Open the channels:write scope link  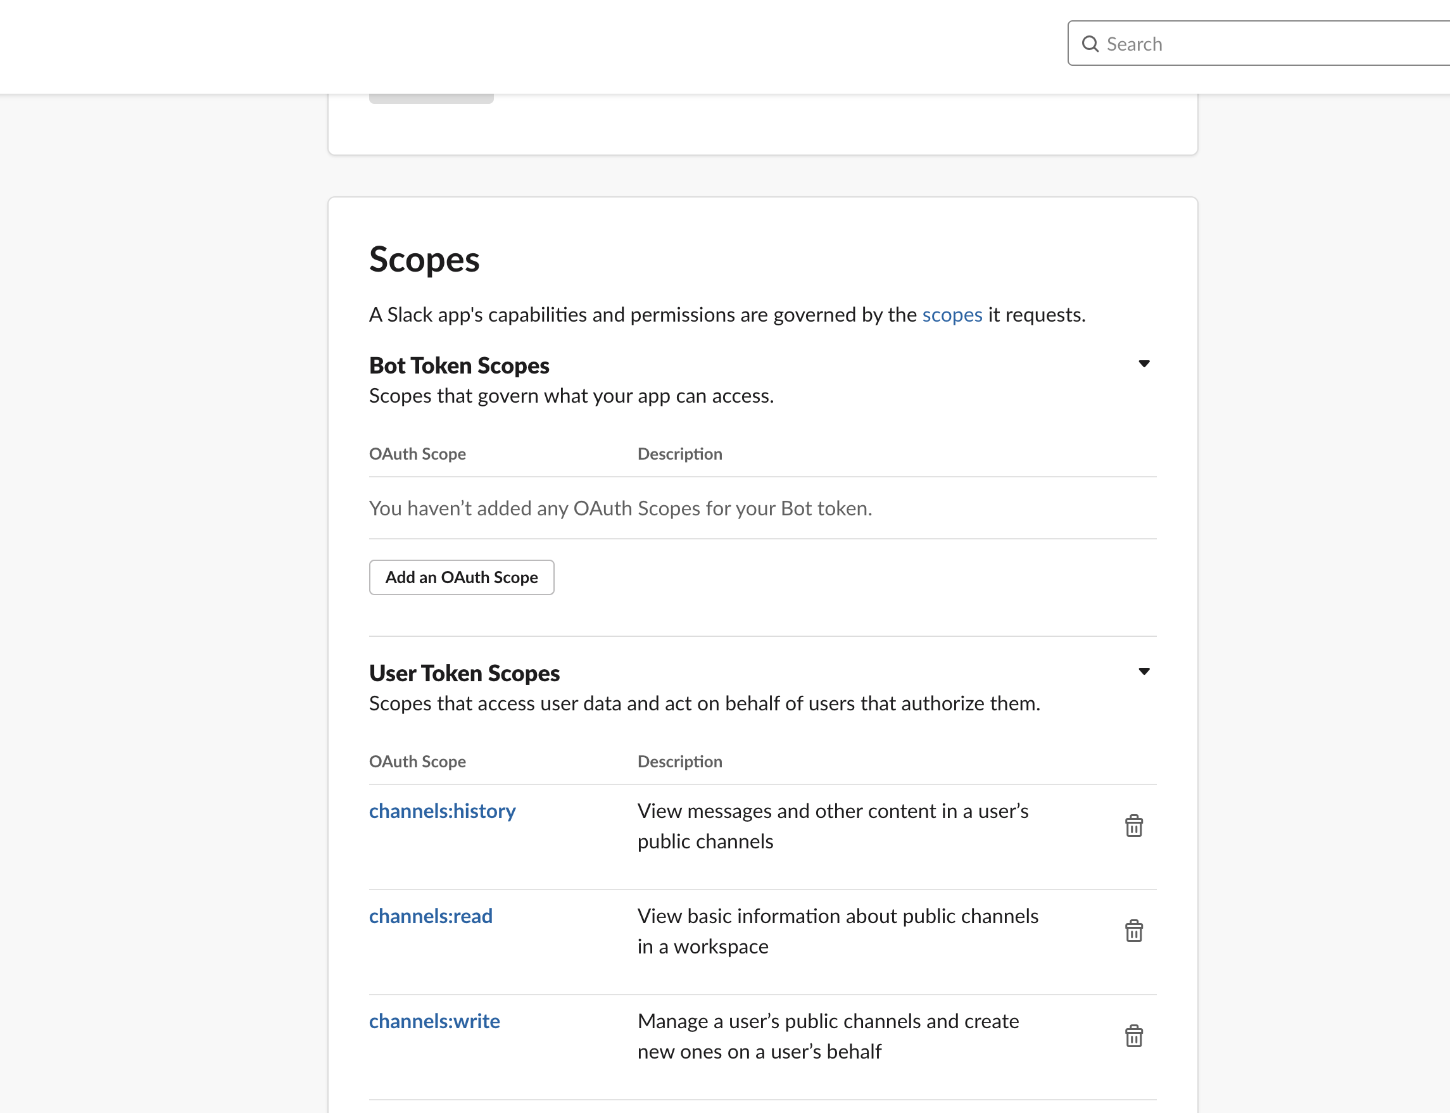tap(434, 1021)
